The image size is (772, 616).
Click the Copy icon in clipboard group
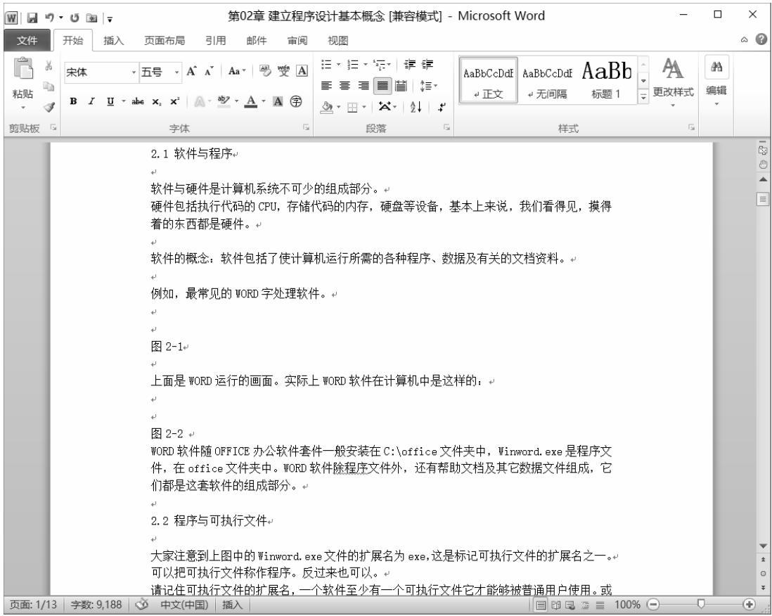[49, 86]
